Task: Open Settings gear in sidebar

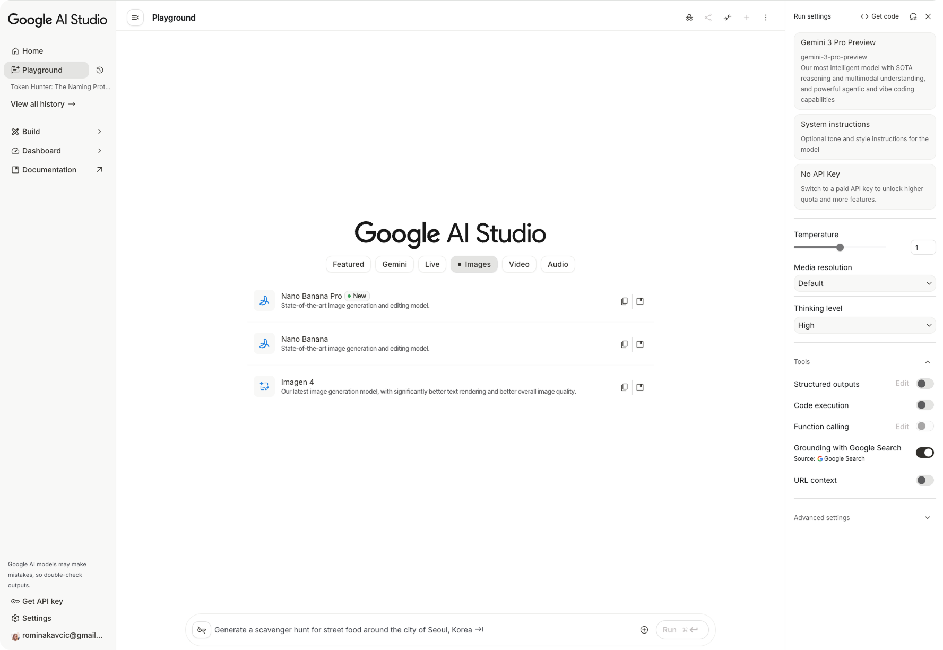Action: pyautogui.click(x=15, y=618)
